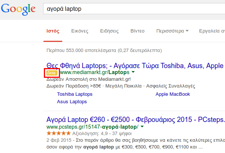Expand the arrow beside mediamarkt.gr URL

pyautogui.click(x=133, y=72)
